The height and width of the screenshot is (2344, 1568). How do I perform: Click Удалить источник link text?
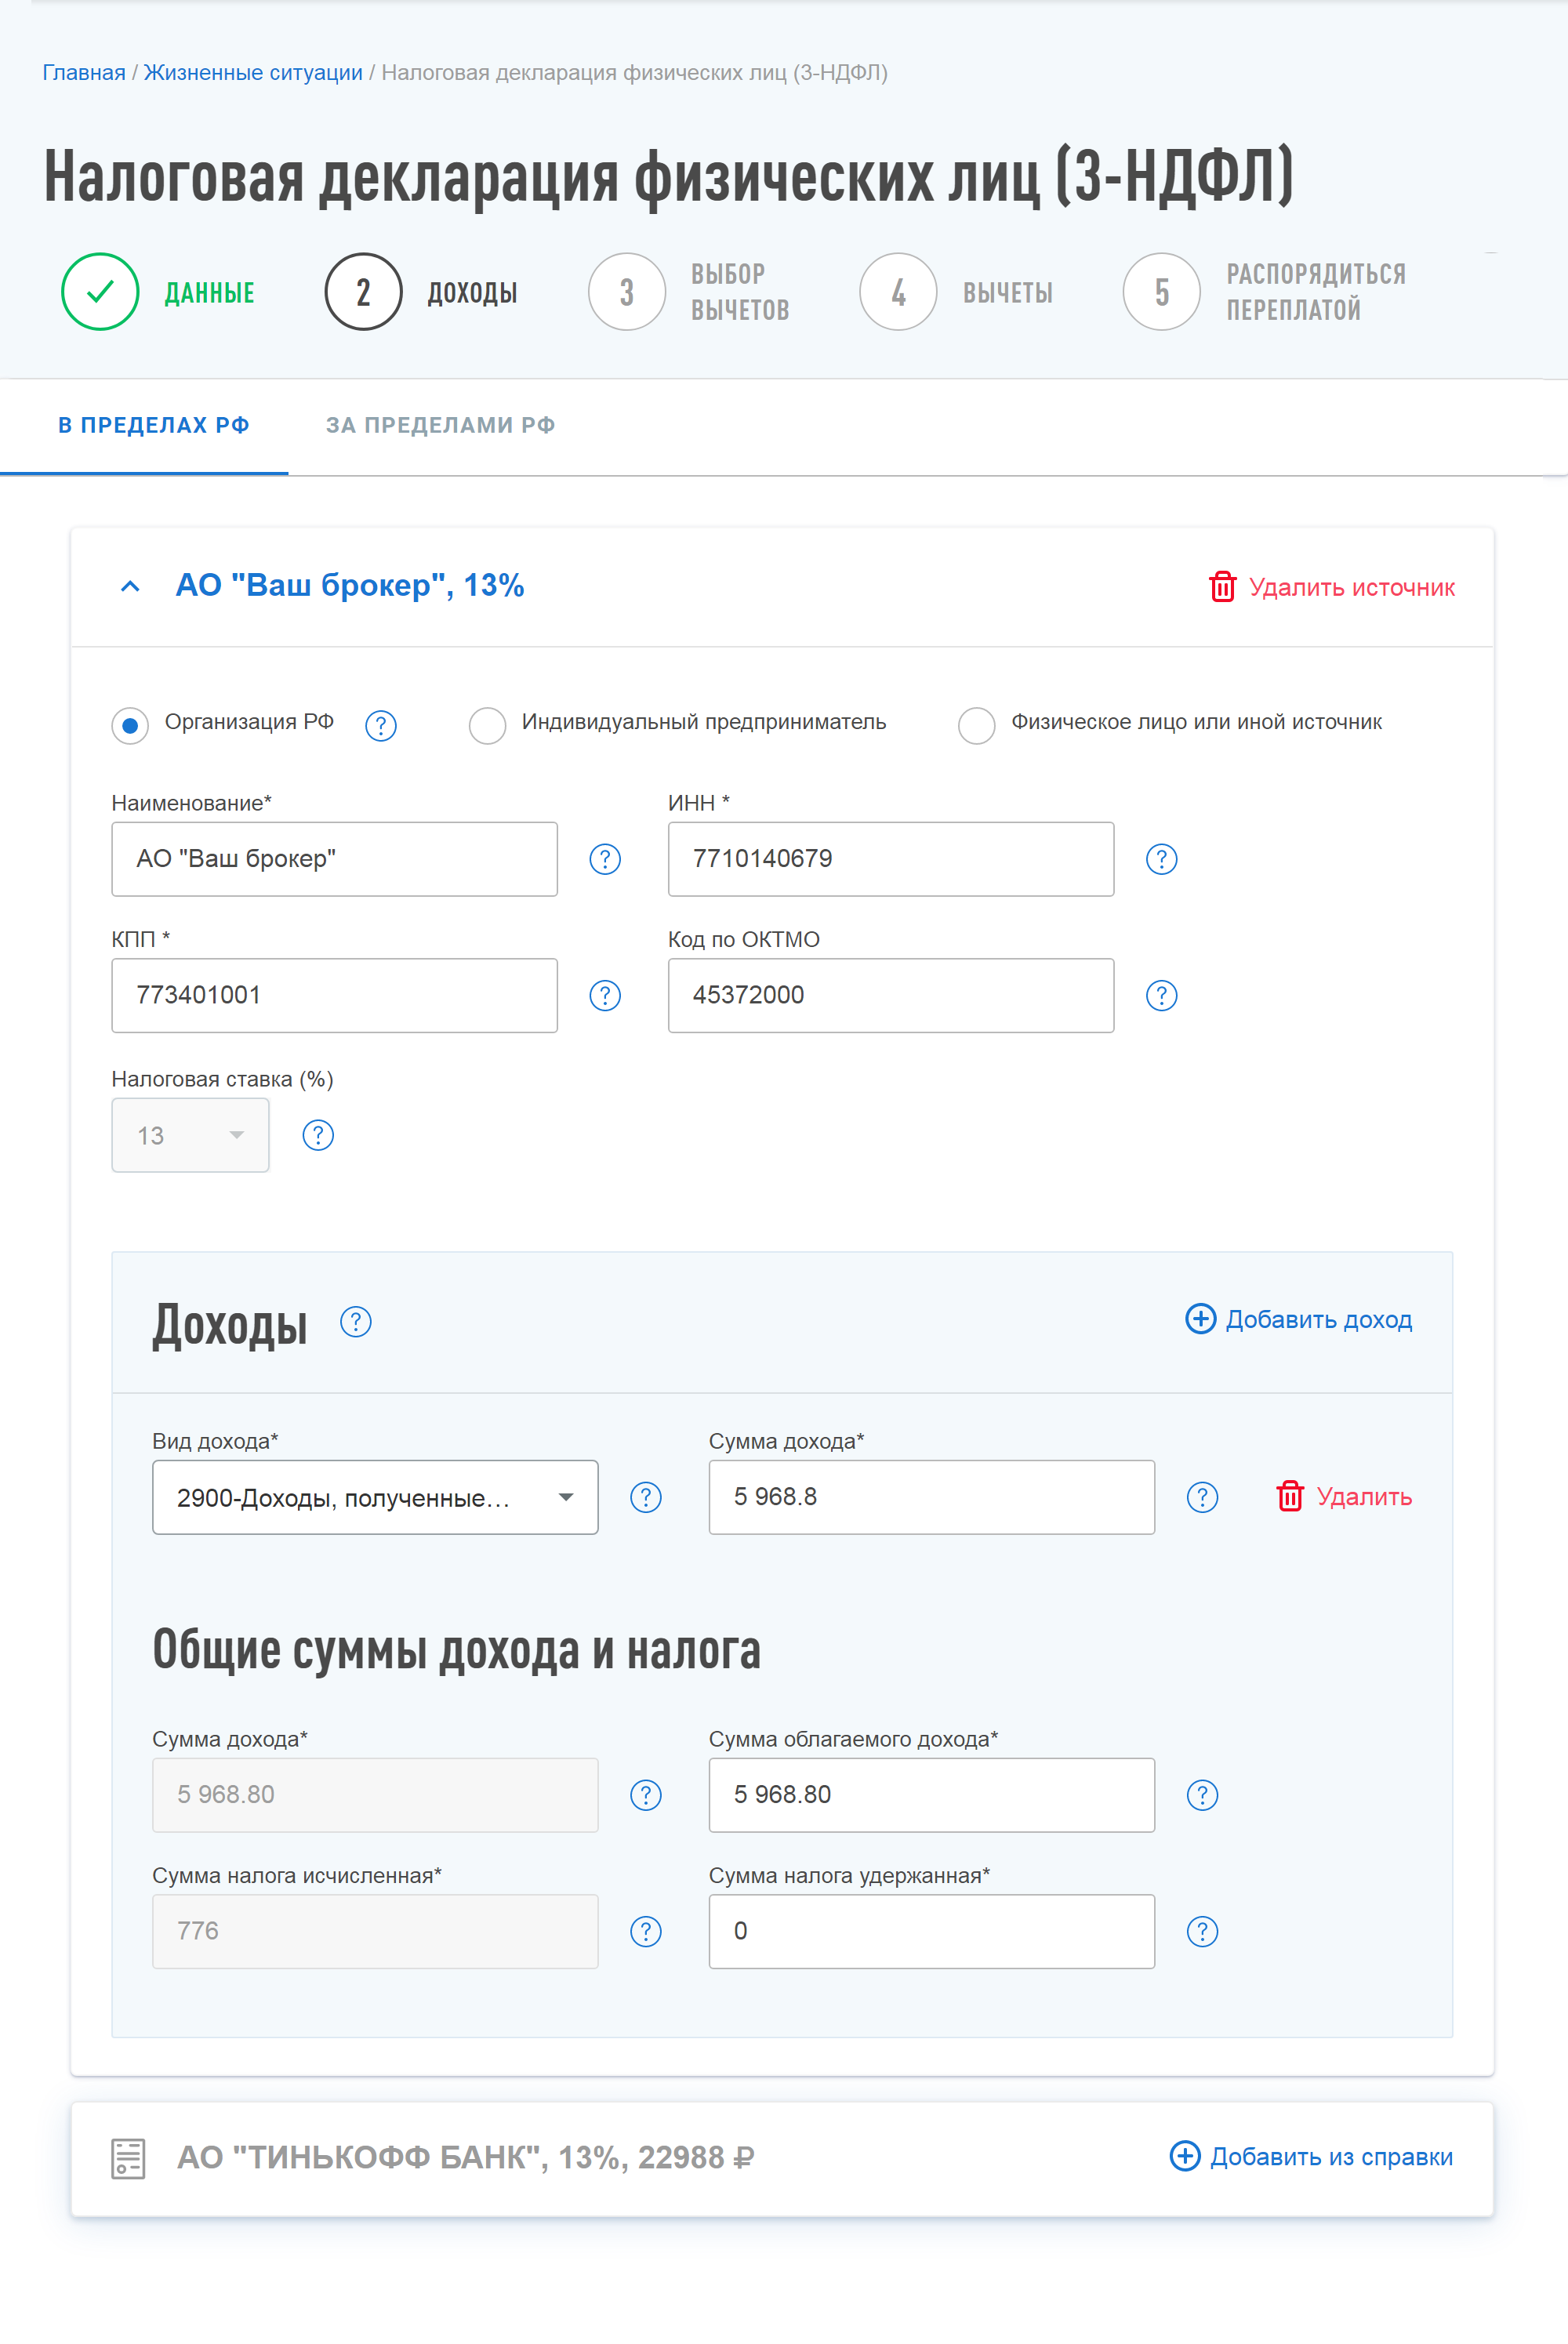(x=1352, y=587)
